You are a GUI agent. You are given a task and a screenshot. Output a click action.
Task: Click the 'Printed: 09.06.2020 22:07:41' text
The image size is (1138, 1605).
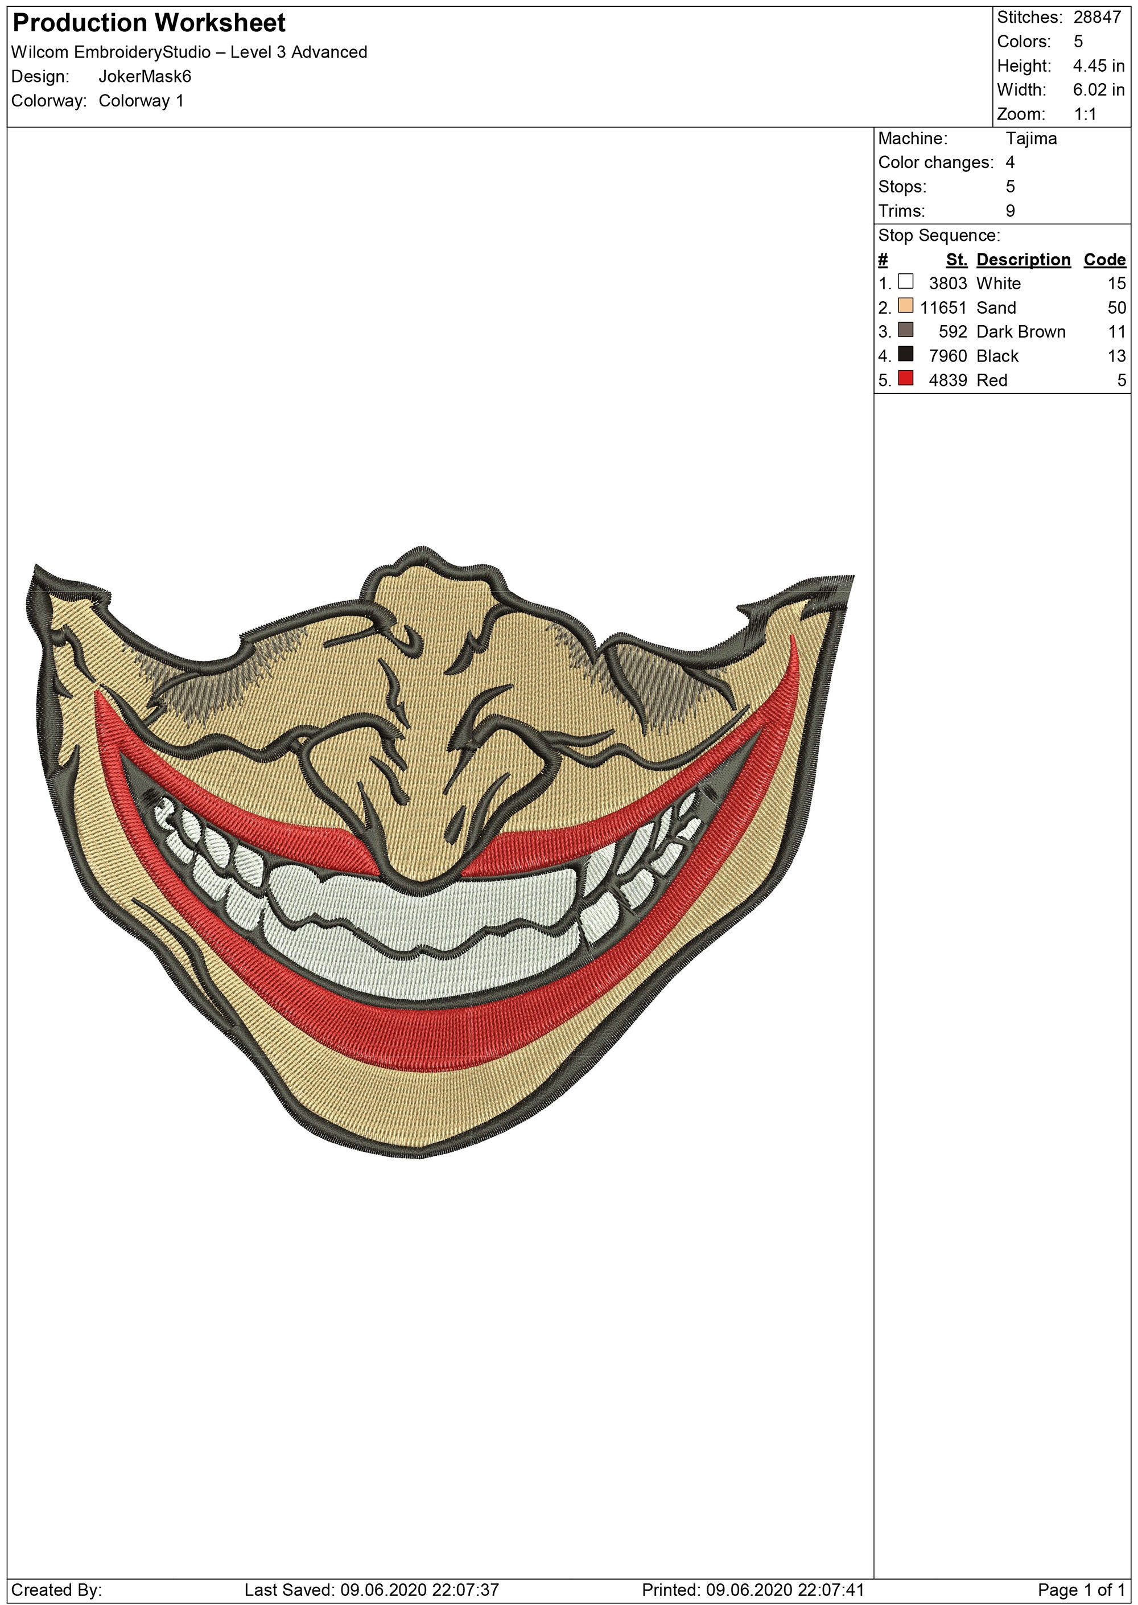(753, 1590)
